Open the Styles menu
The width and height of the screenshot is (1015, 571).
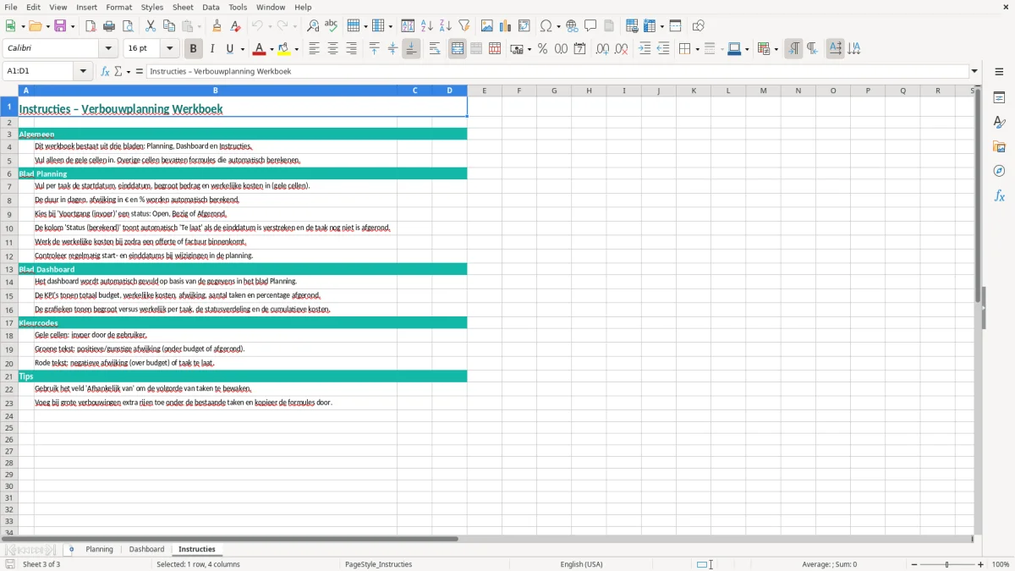click(152, 7)
